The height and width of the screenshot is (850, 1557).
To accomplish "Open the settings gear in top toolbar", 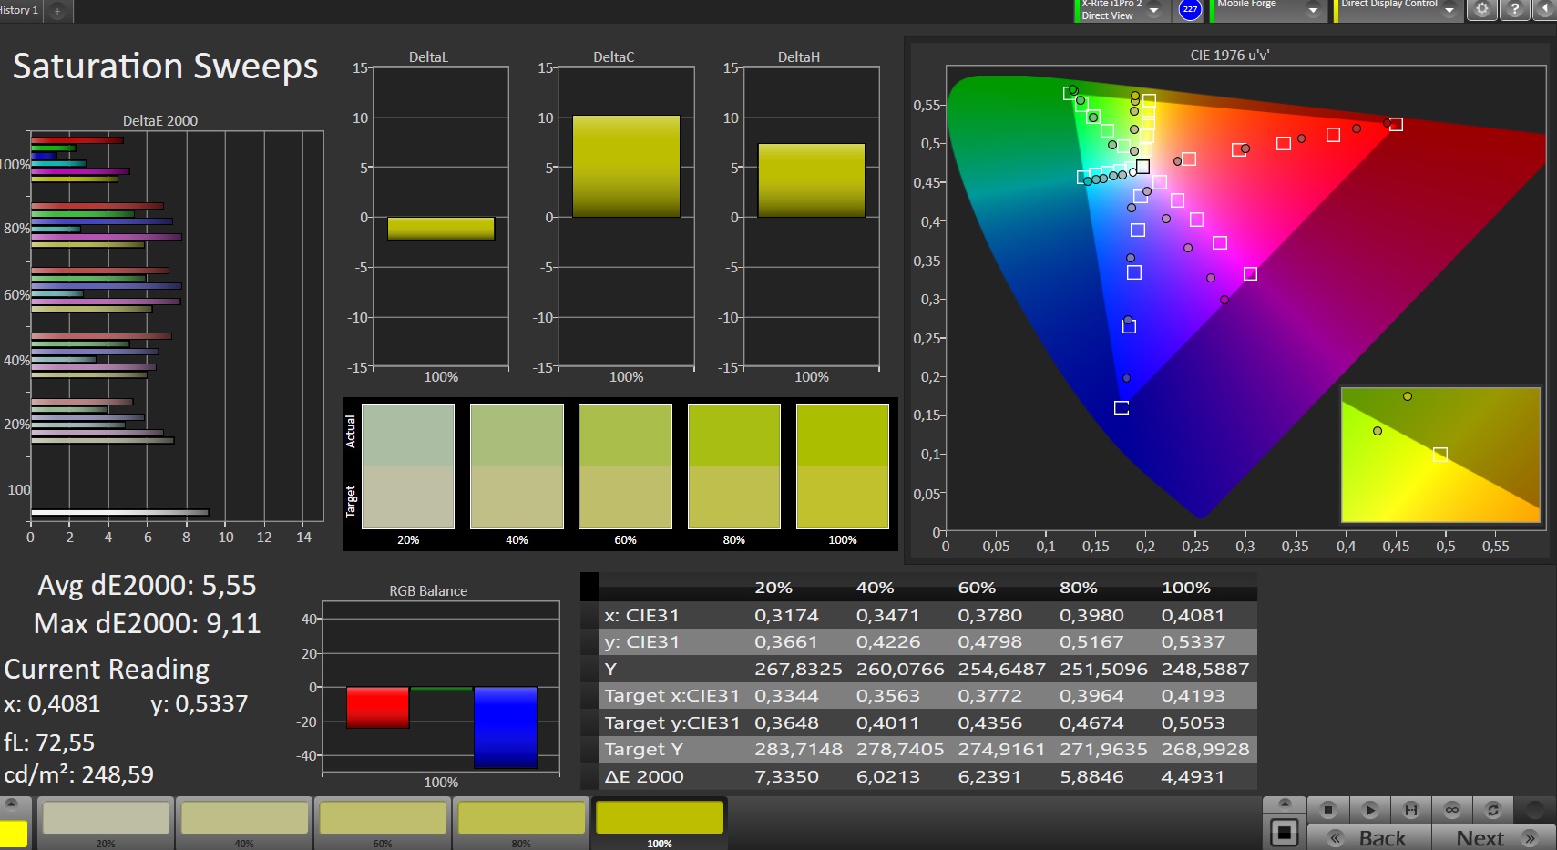I will tap(1482, 10).
